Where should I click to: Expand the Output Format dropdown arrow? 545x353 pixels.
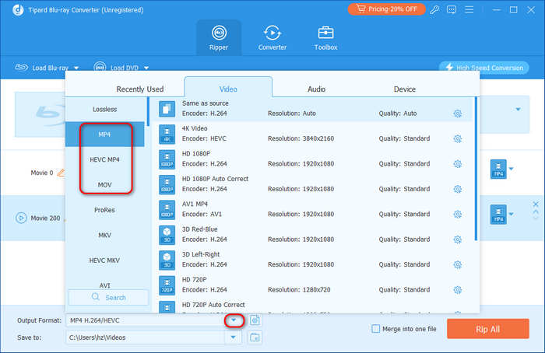click(x=234, y=320)
